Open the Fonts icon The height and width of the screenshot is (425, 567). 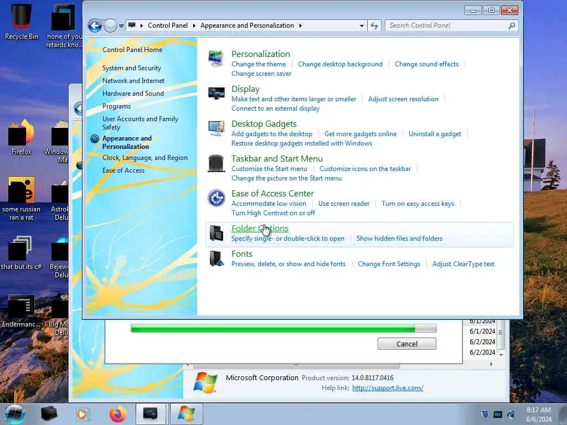pyautogui.click(x=217, y=259)
